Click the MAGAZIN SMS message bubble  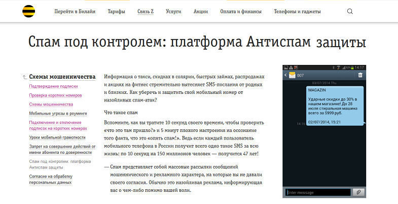[335, 106]
